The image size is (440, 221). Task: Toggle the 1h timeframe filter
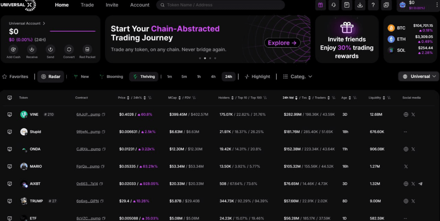tap(199, 77)
